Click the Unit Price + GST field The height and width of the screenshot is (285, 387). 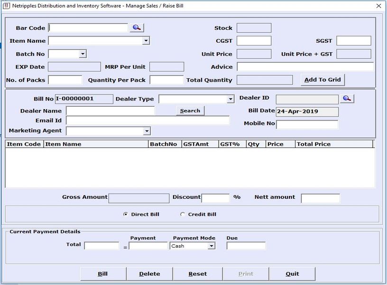354,54
